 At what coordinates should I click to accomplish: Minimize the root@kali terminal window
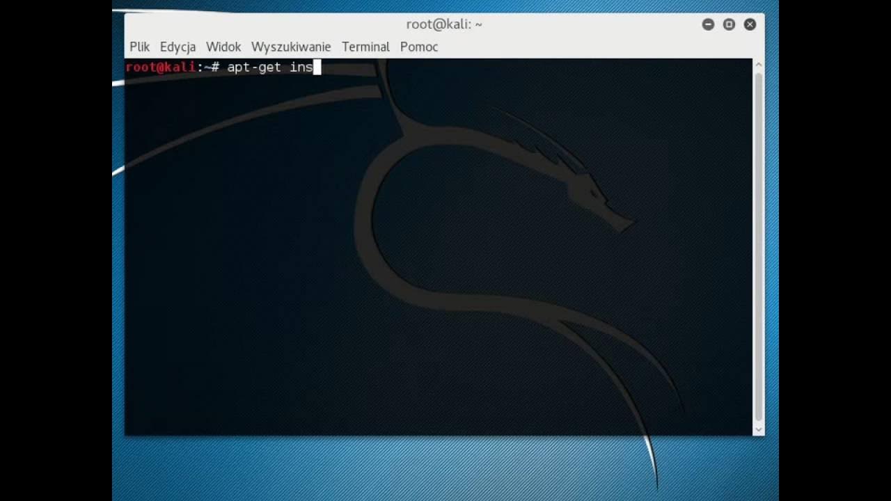point(708,24)
